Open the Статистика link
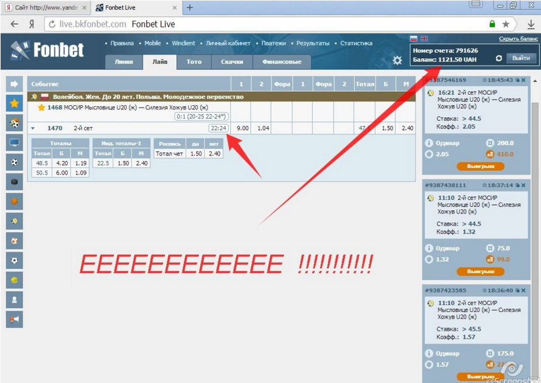This screenshot has width=541, height=383. click(356, 43)
